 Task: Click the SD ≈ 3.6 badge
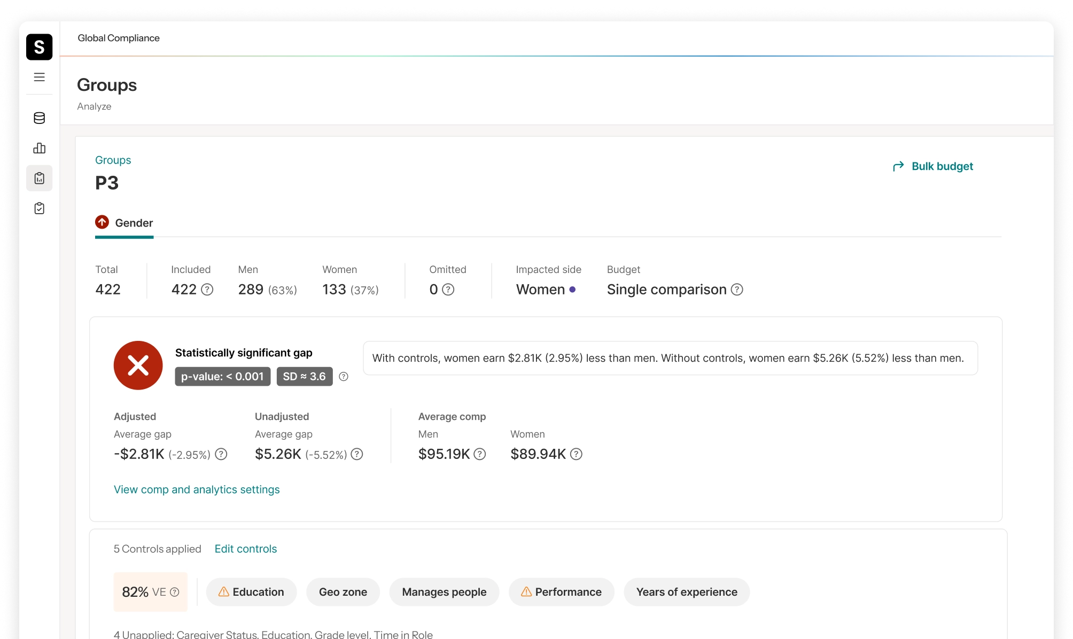tap(305, 377)
